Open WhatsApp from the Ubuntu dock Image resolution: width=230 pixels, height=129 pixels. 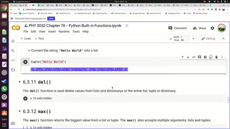pyautogui.click(x=4, y=89)
